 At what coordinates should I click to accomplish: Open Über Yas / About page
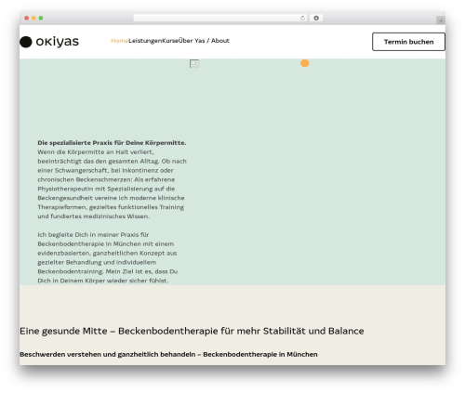204,41
